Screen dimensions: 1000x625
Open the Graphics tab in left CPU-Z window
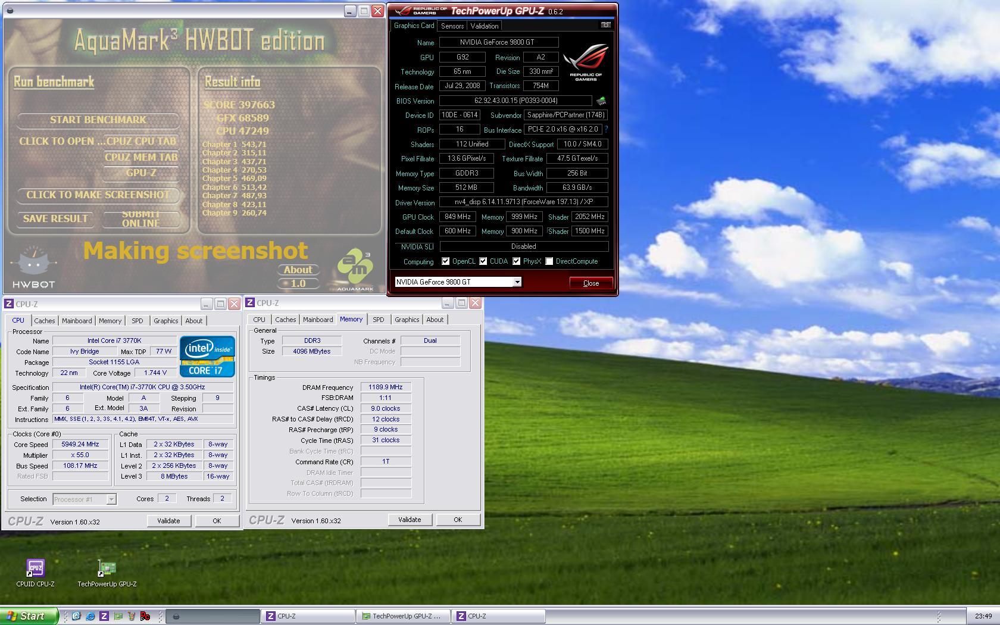pyautogui.click(x=166, y=321)
